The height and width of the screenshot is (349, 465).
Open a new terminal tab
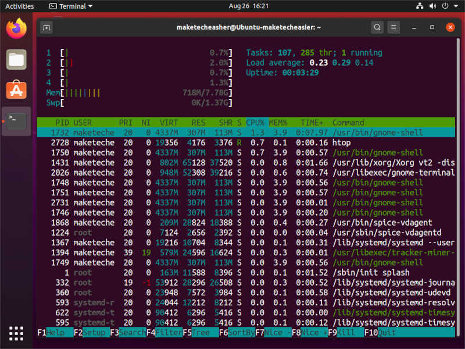point(46,27)
